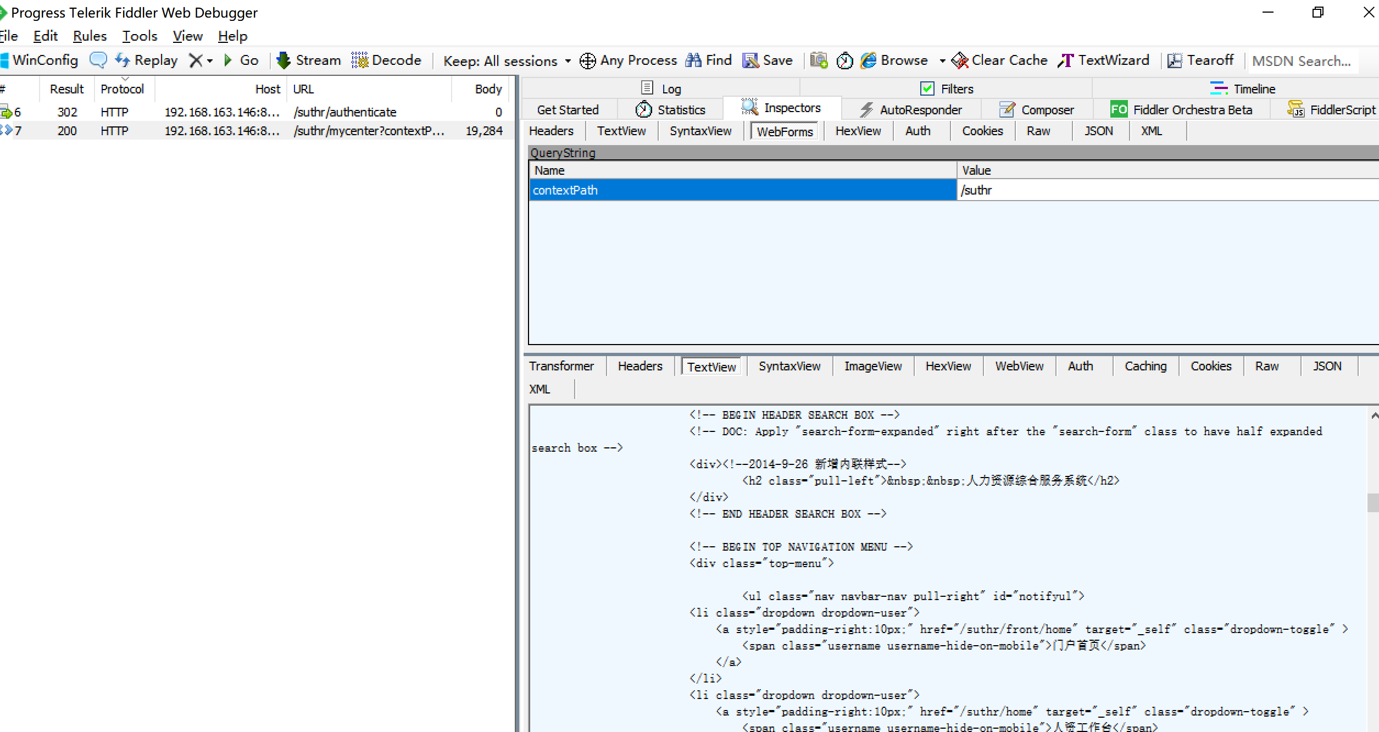1379x732 pixels.
Task: Select session 6 /suthr/authenticate
Action: [x=257, y=112]
